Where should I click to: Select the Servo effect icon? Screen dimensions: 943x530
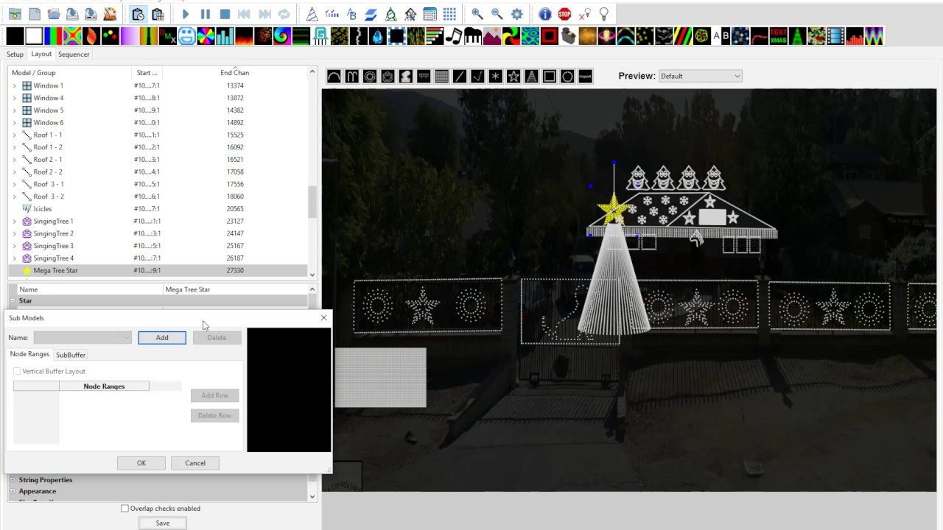569,36
